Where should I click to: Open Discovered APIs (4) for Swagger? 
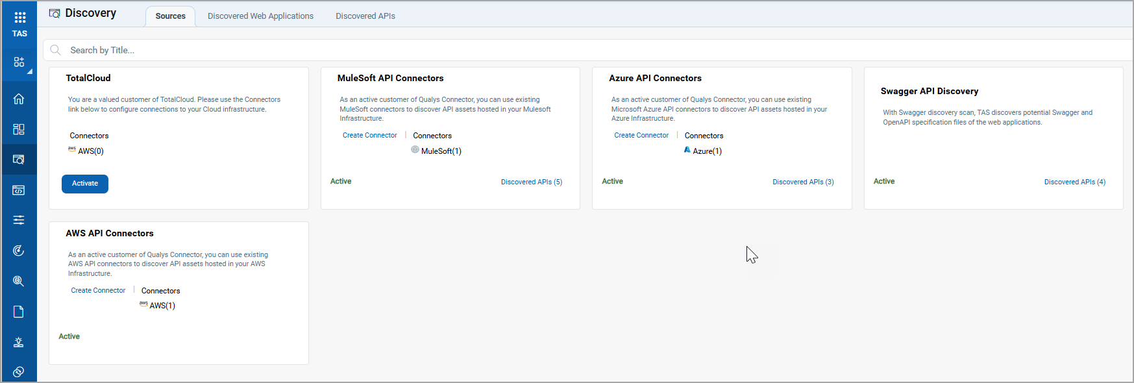click(x=1074, y=182)
